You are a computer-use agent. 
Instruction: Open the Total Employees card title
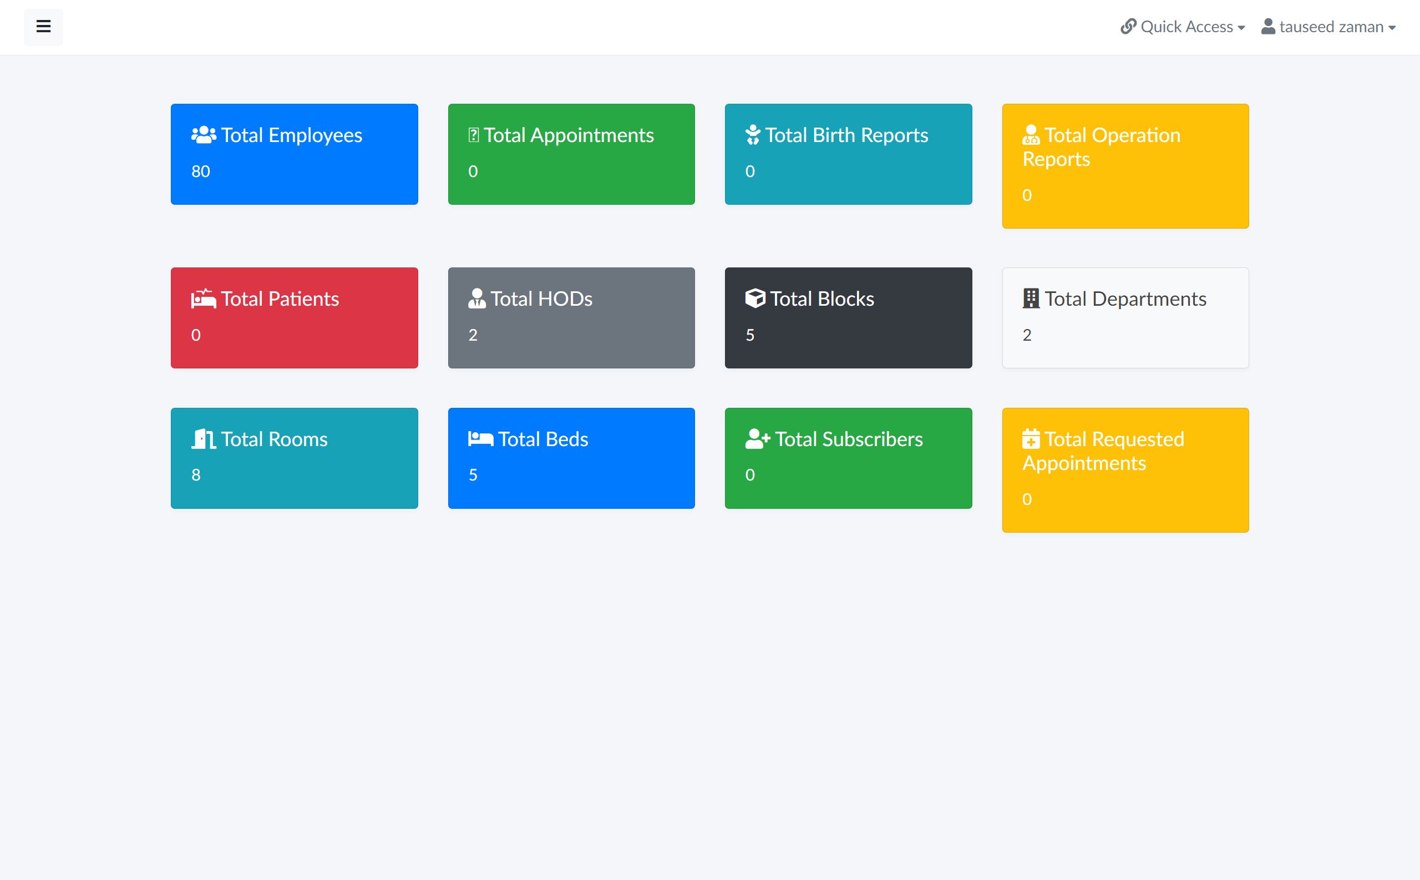click(x=291, y=135)
